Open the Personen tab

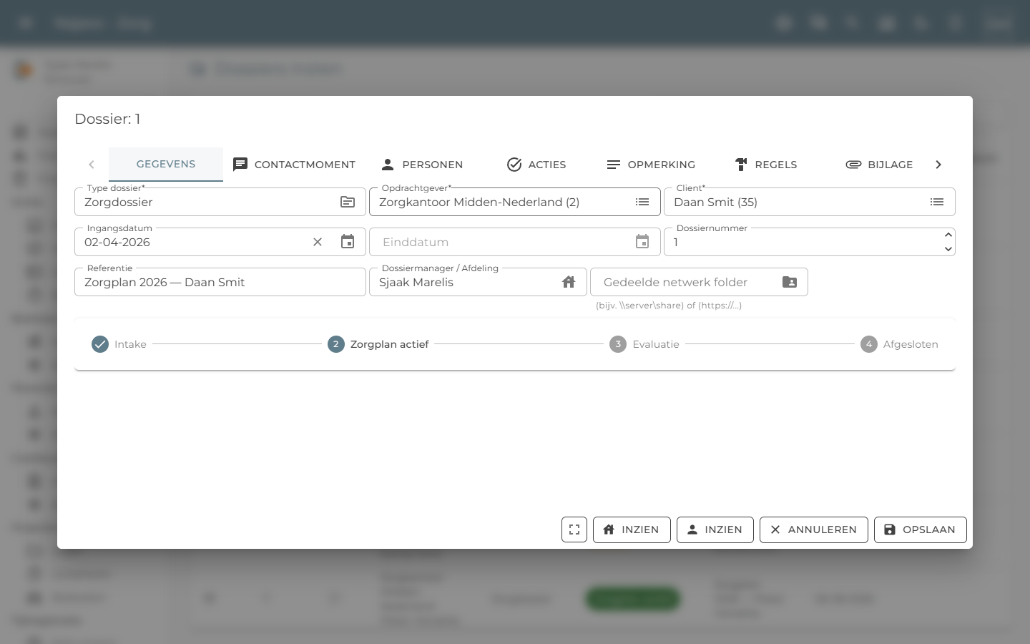(422, 165)
